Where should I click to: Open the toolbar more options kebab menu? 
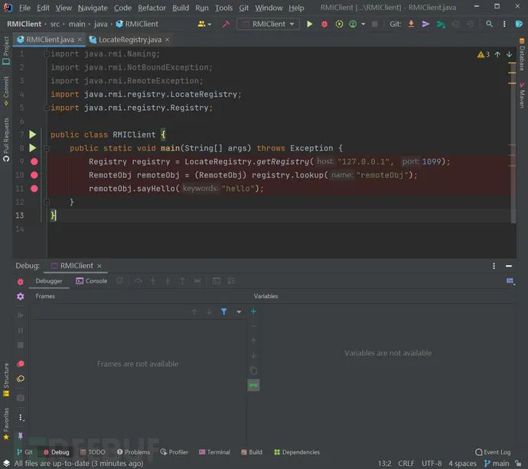504,24
